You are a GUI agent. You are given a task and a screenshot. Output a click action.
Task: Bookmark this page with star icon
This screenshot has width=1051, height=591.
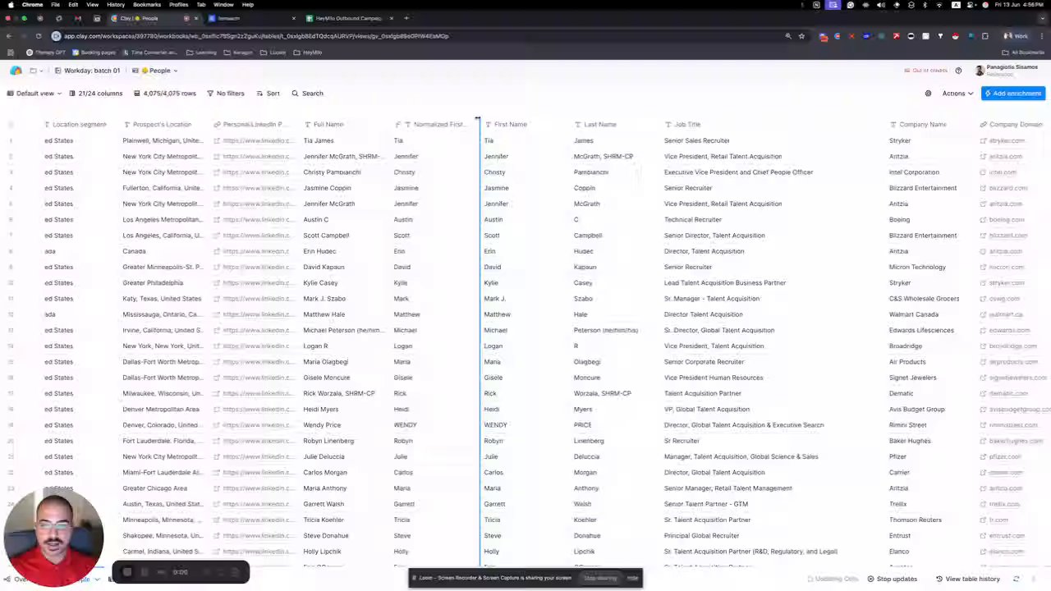point(801,36)
